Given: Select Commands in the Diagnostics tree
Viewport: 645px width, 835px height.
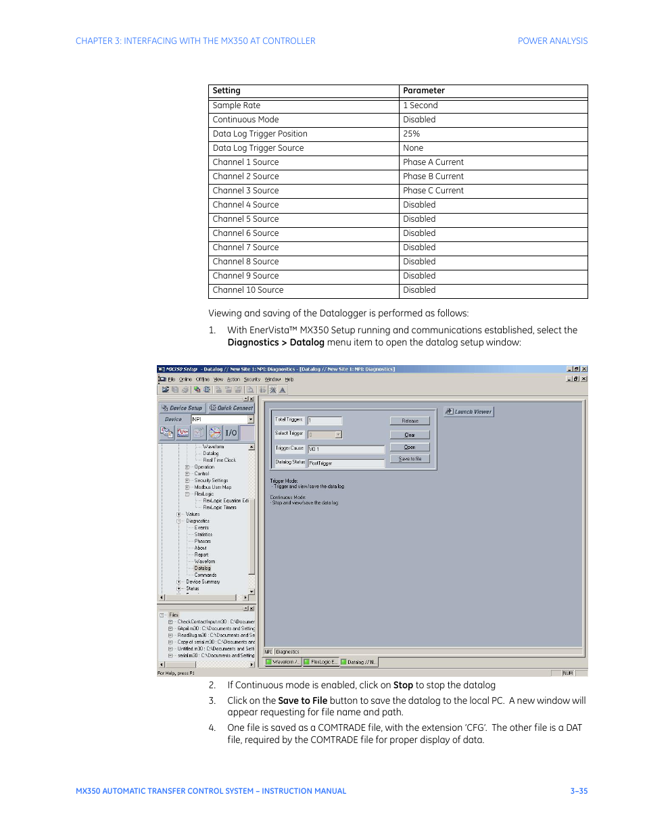Looking at the screenshot, I should (x=206, y=575).
